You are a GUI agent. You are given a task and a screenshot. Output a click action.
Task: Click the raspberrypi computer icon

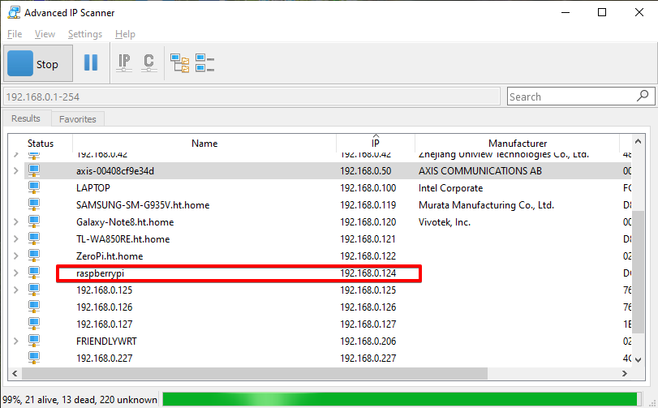[34, 273]
